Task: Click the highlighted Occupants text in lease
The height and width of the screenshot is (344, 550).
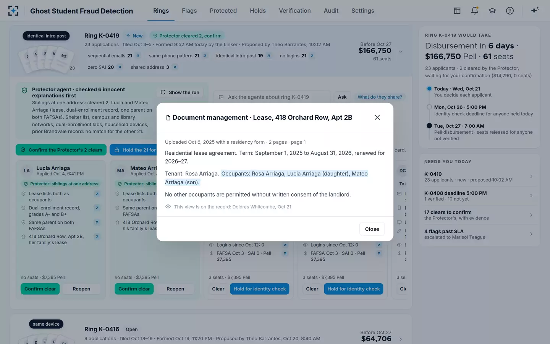Action: point(266,178)
